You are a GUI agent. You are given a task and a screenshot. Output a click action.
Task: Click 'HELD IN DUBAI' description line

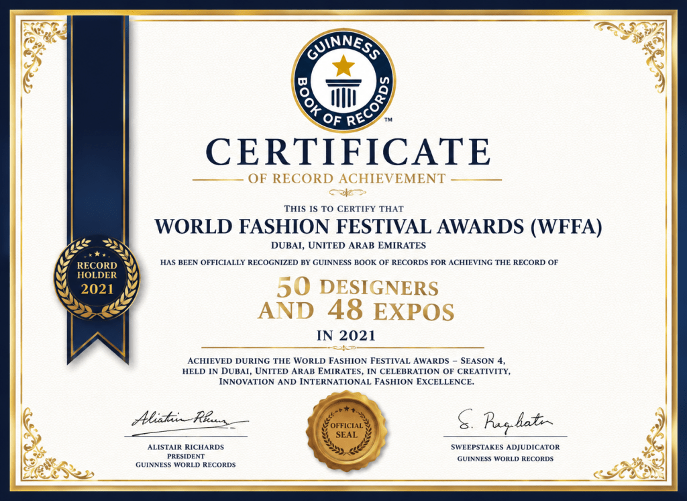click(x=346, y=371)
